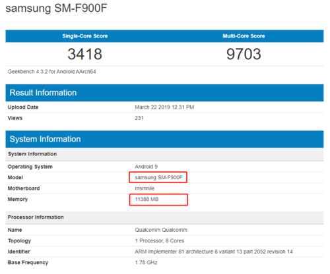Click the 1.78 GHz base frequency value
330x274 pixels.
point(146,263)
